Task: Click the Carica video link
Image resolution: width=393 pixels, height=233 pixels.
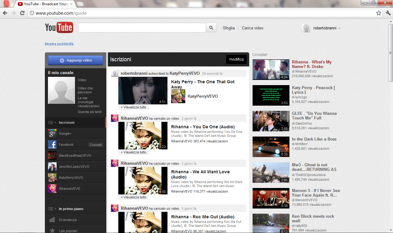Action: point(253,28)
